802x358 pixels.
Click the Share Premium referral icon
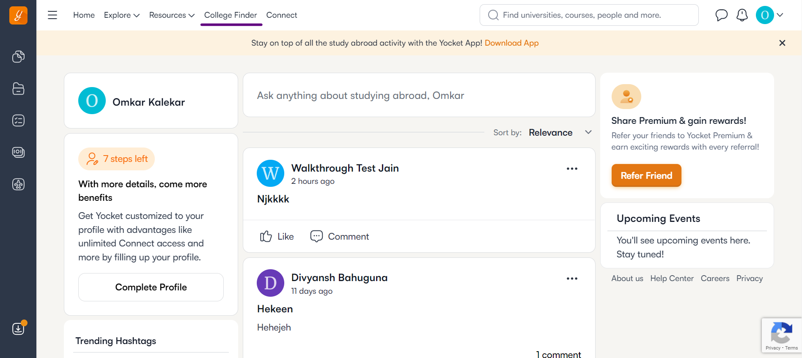click(x=626, y=97)
